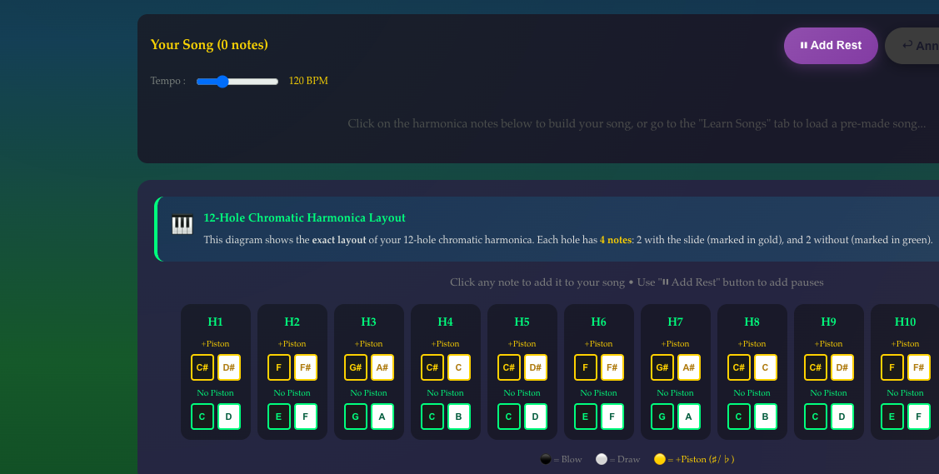
Task: Click the Your Song (0 notes) heading
Action: (209, 45)
